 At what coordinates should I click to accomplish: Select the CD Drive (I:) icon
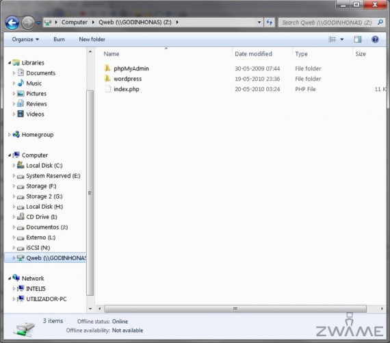[21, 216]
